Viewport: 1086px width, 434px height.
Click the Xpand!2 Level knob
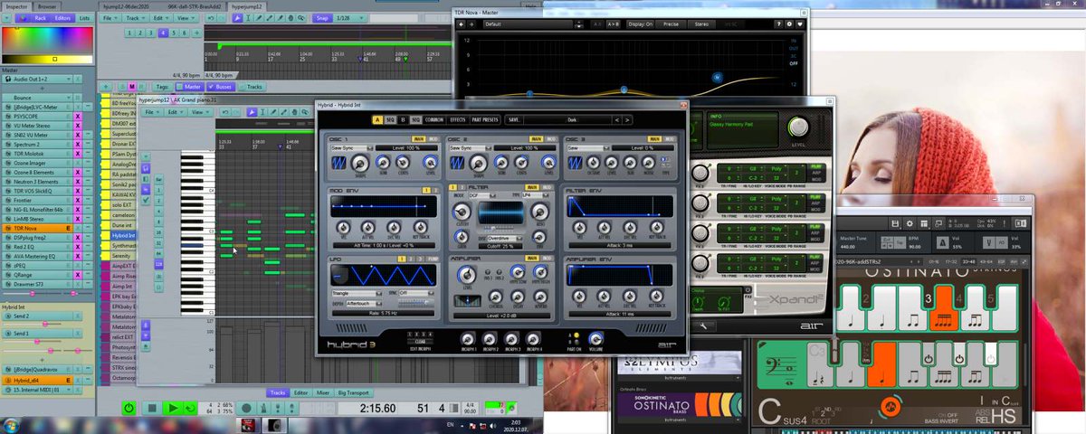(797, 127)
